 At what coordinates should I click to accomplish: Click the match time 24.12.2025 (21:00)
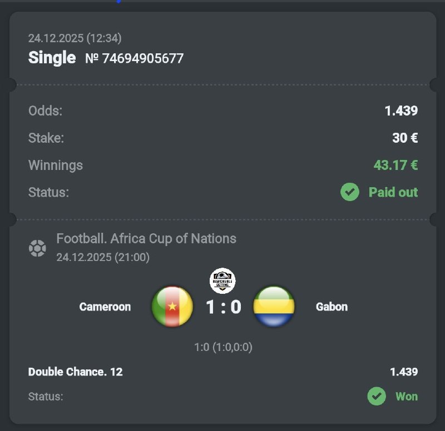[103, 257]
